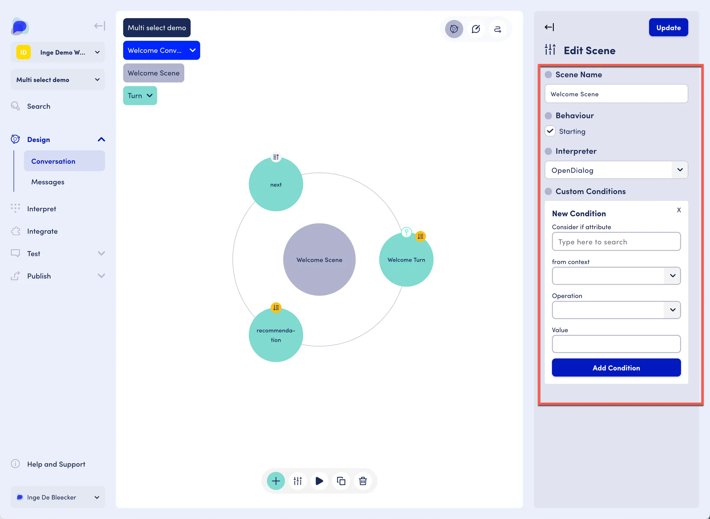Click the Test chat icon
Screen dimensions: 710x519
coord(15,253)
